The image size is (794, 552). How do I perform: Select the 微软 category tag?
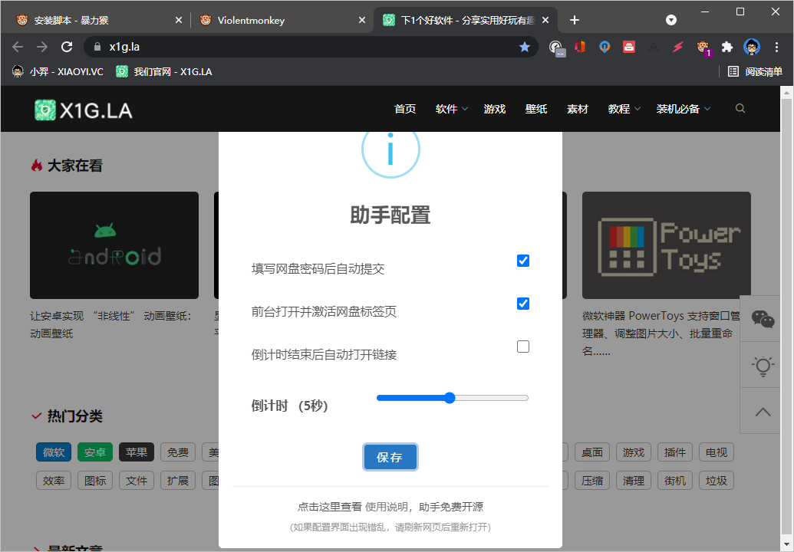(x=54, y=452)
